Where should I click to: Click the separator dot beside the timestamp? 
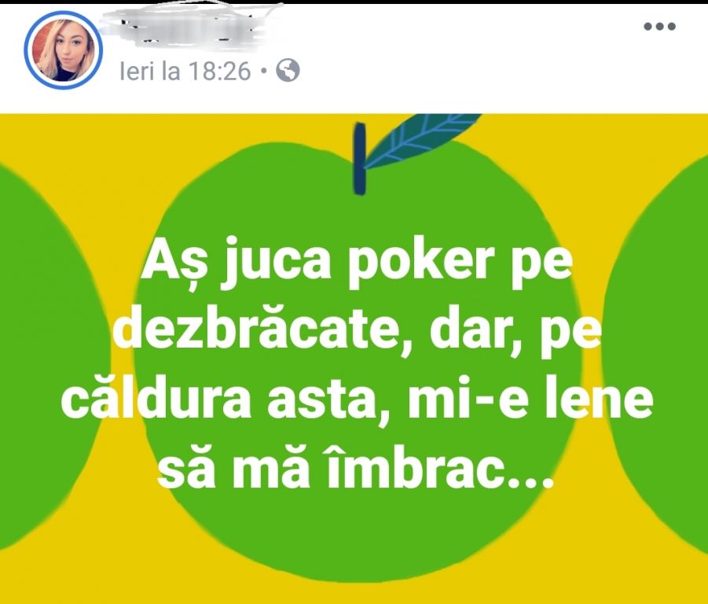(264, 72)
